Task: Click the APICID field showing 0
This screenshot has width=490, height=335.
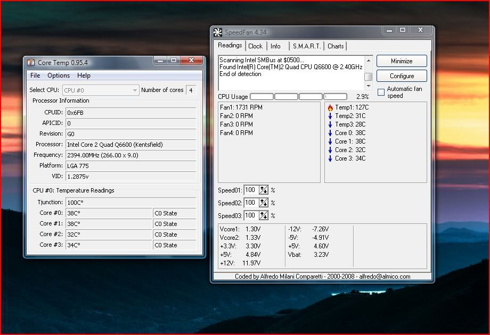Action: click(130, 123)
